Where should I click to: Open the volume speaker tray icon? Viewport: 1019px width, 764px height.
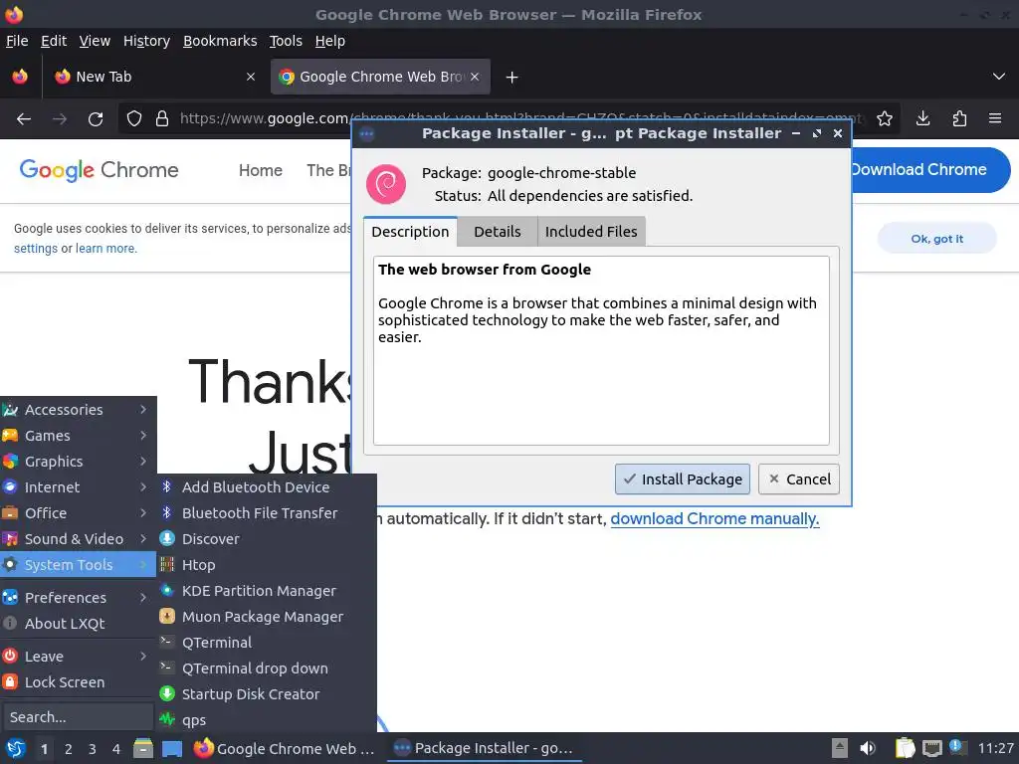point(868,748)
